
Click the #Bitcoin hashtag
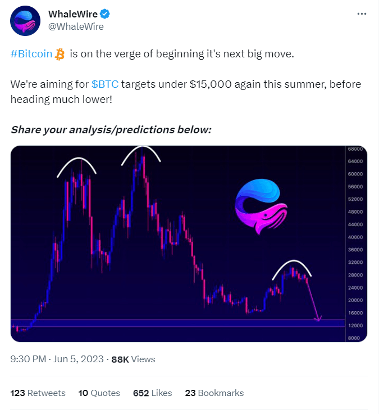31,55
